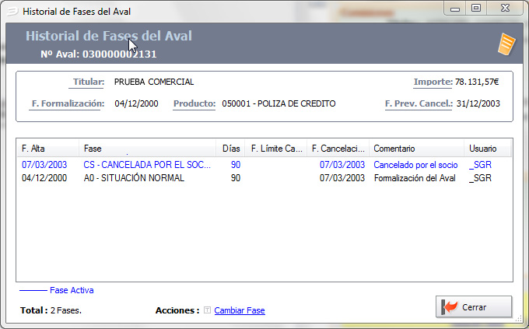
Task: Click the Fase column header
Action: 148,149
